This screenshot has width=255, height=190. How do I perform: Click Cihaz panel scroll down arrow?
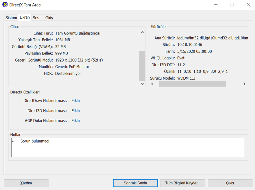142,84
